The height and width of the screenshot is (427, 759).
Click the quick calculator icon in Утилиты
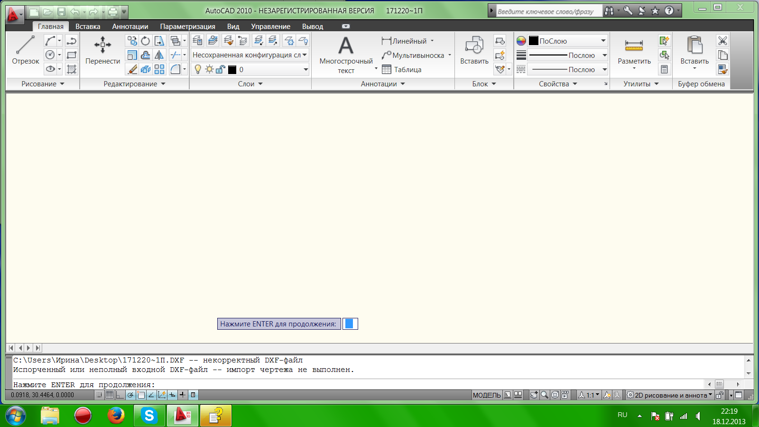tap(664, 70)
